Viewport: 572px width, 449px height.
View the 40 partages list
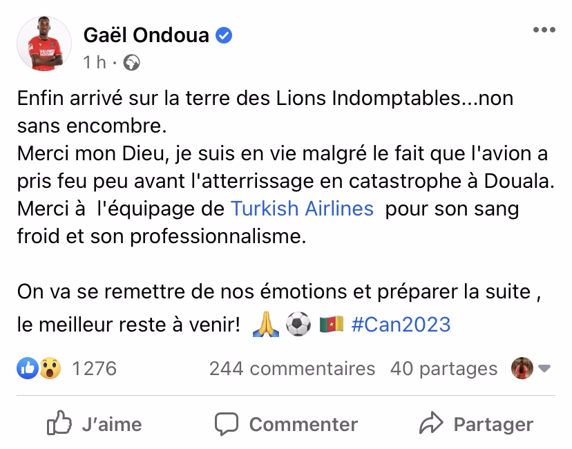444,369
